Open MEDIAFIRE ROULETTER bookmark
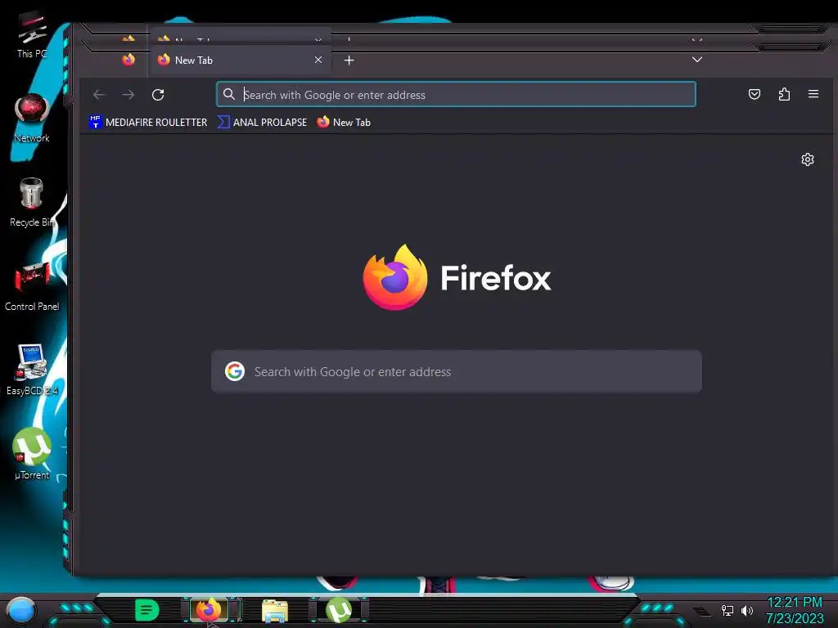The image size is (838, 628). pyautogui.click(x=148, y=123)
